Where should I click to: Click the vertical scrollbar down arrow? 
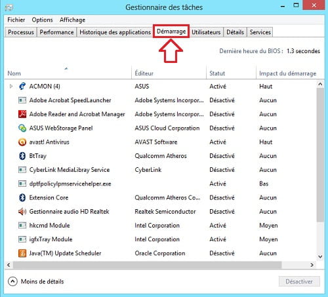[320, 256]
